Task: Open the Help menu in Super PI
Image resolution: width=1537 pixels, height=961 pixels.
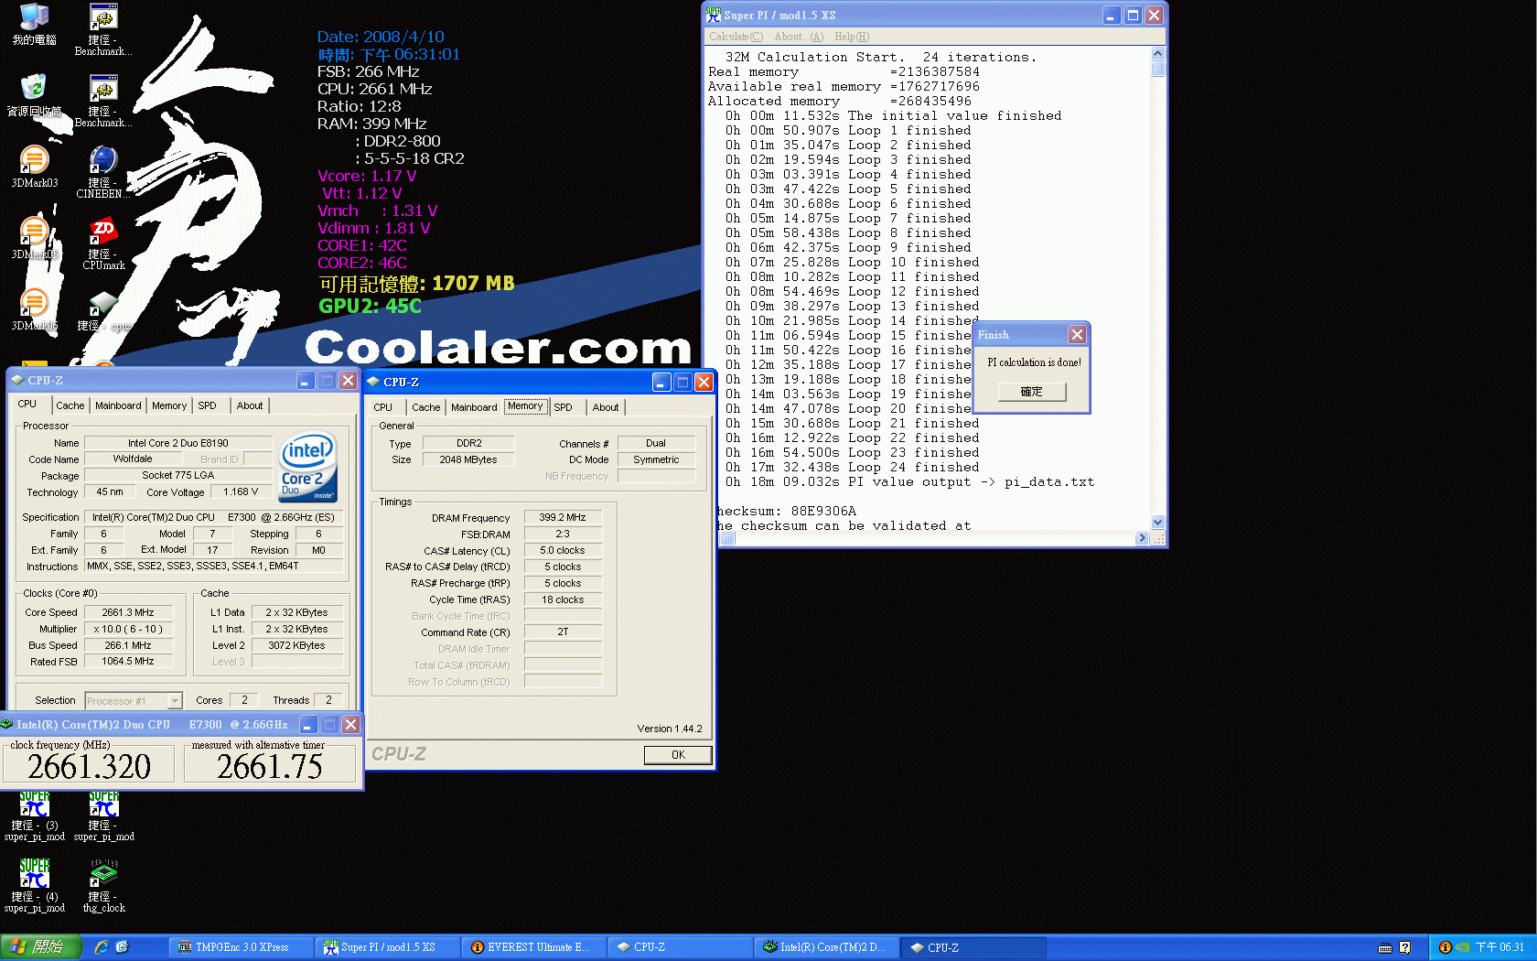Action: tap(851, 37)
